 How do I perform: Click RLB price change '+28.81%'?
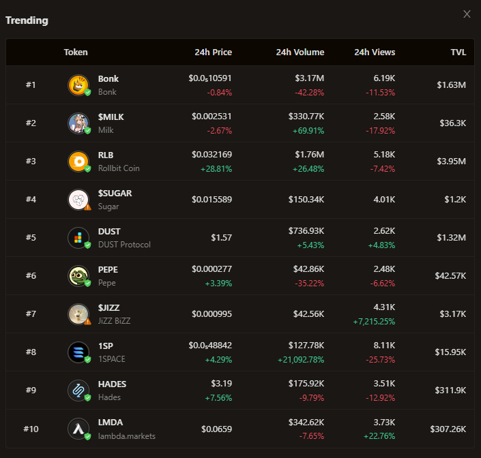(x=216, y=169)
